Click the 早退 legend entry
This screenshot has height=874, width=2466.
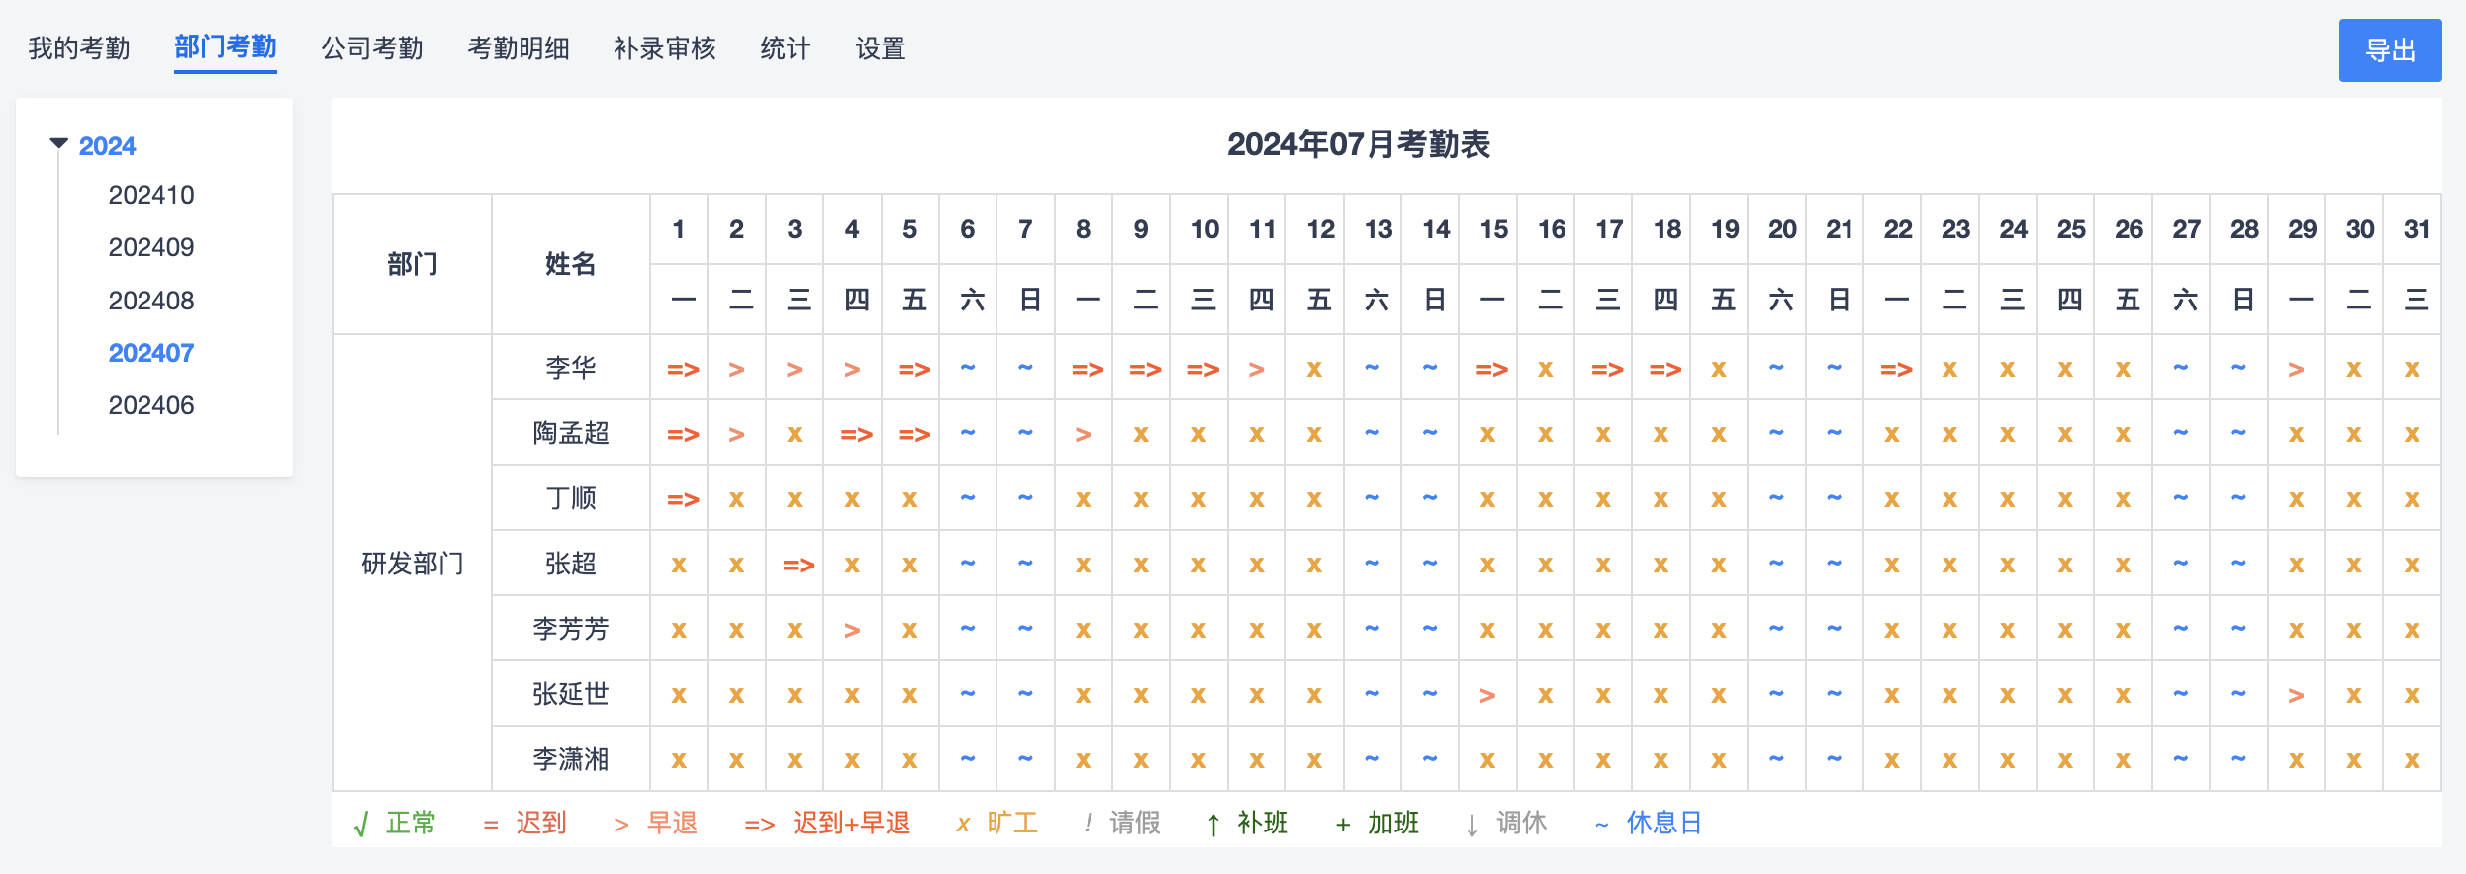[655, 823]
